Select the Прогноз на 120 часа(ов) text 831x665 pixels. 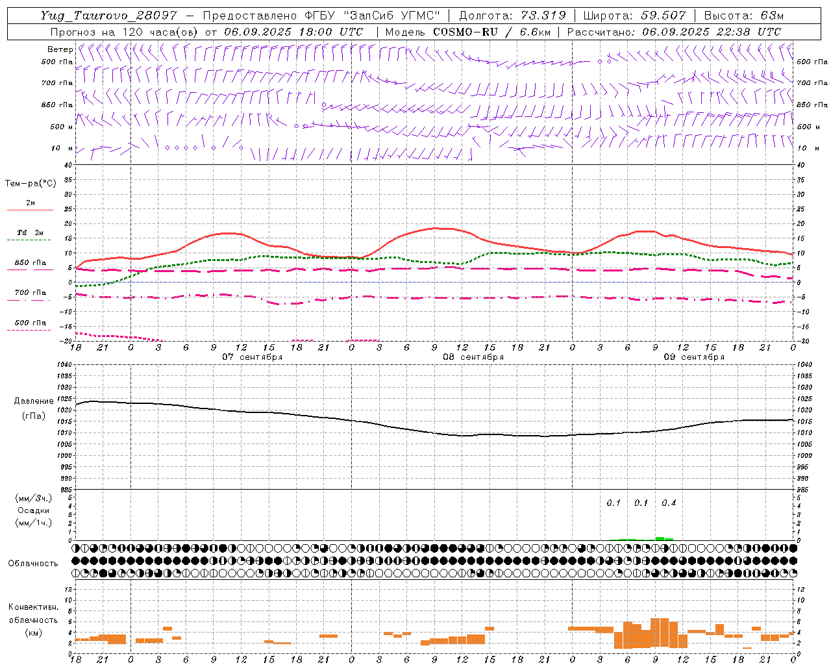coord(125,32)
